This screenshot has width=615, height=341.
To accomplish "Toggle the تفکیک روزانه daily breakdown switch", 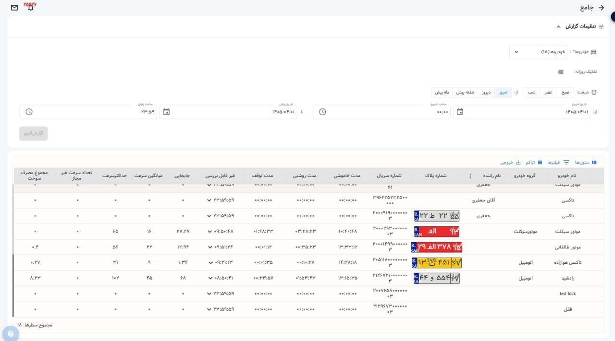I will pyautogui.click(x=561, y=72).
